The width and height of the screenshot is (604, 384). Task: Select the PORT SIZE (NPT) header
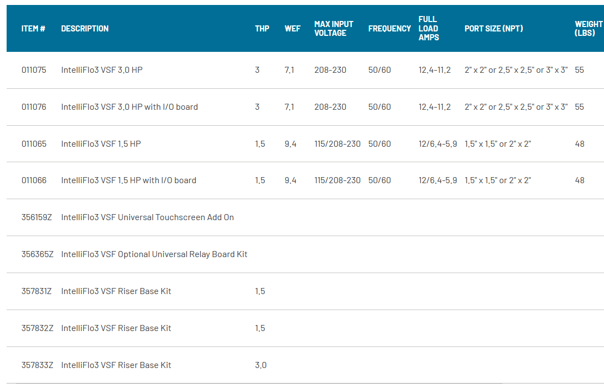click(494, 29)
